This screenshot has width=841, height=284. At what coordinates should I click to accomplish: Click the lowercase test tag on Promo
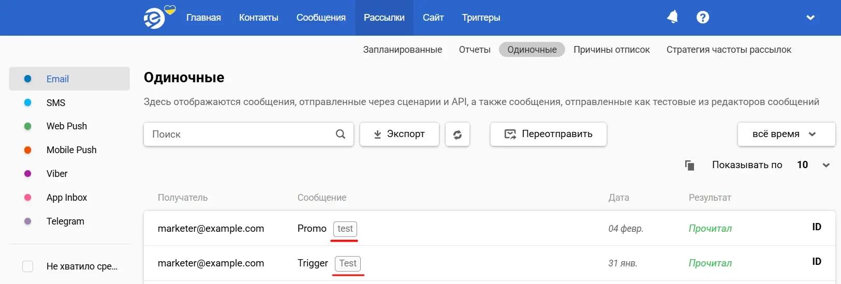(x=345, y=229)
